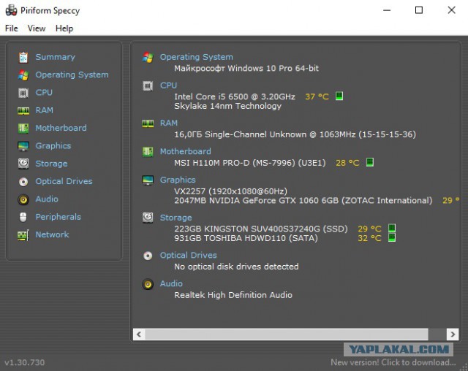Click the Audio speaker icon in summary pane
Image resolution: width=468 pixels, height=371 pixels.
148,284
